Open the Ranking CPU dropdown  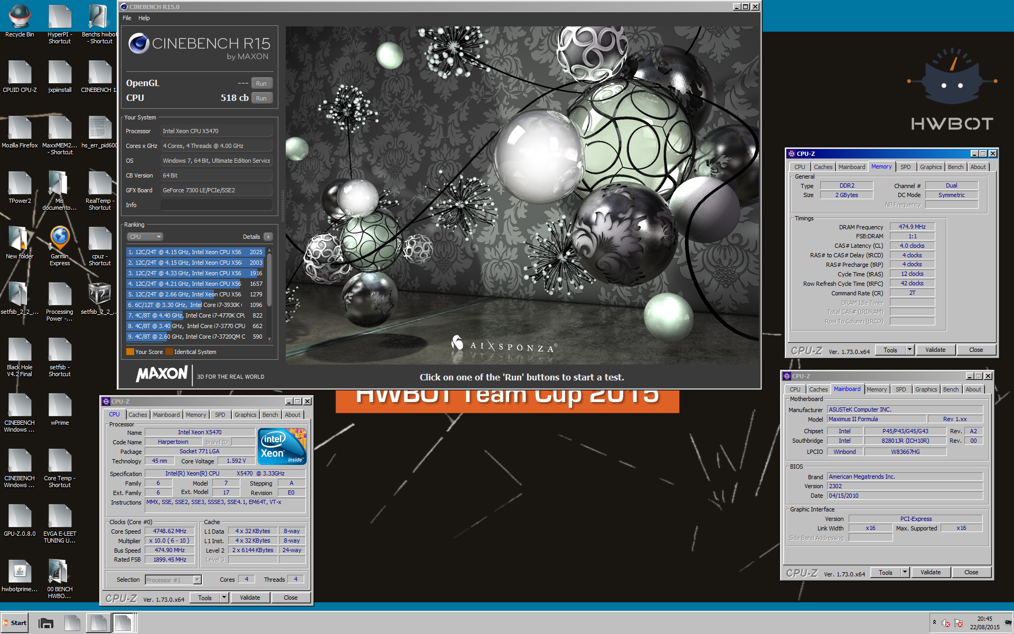click(145, 237)
